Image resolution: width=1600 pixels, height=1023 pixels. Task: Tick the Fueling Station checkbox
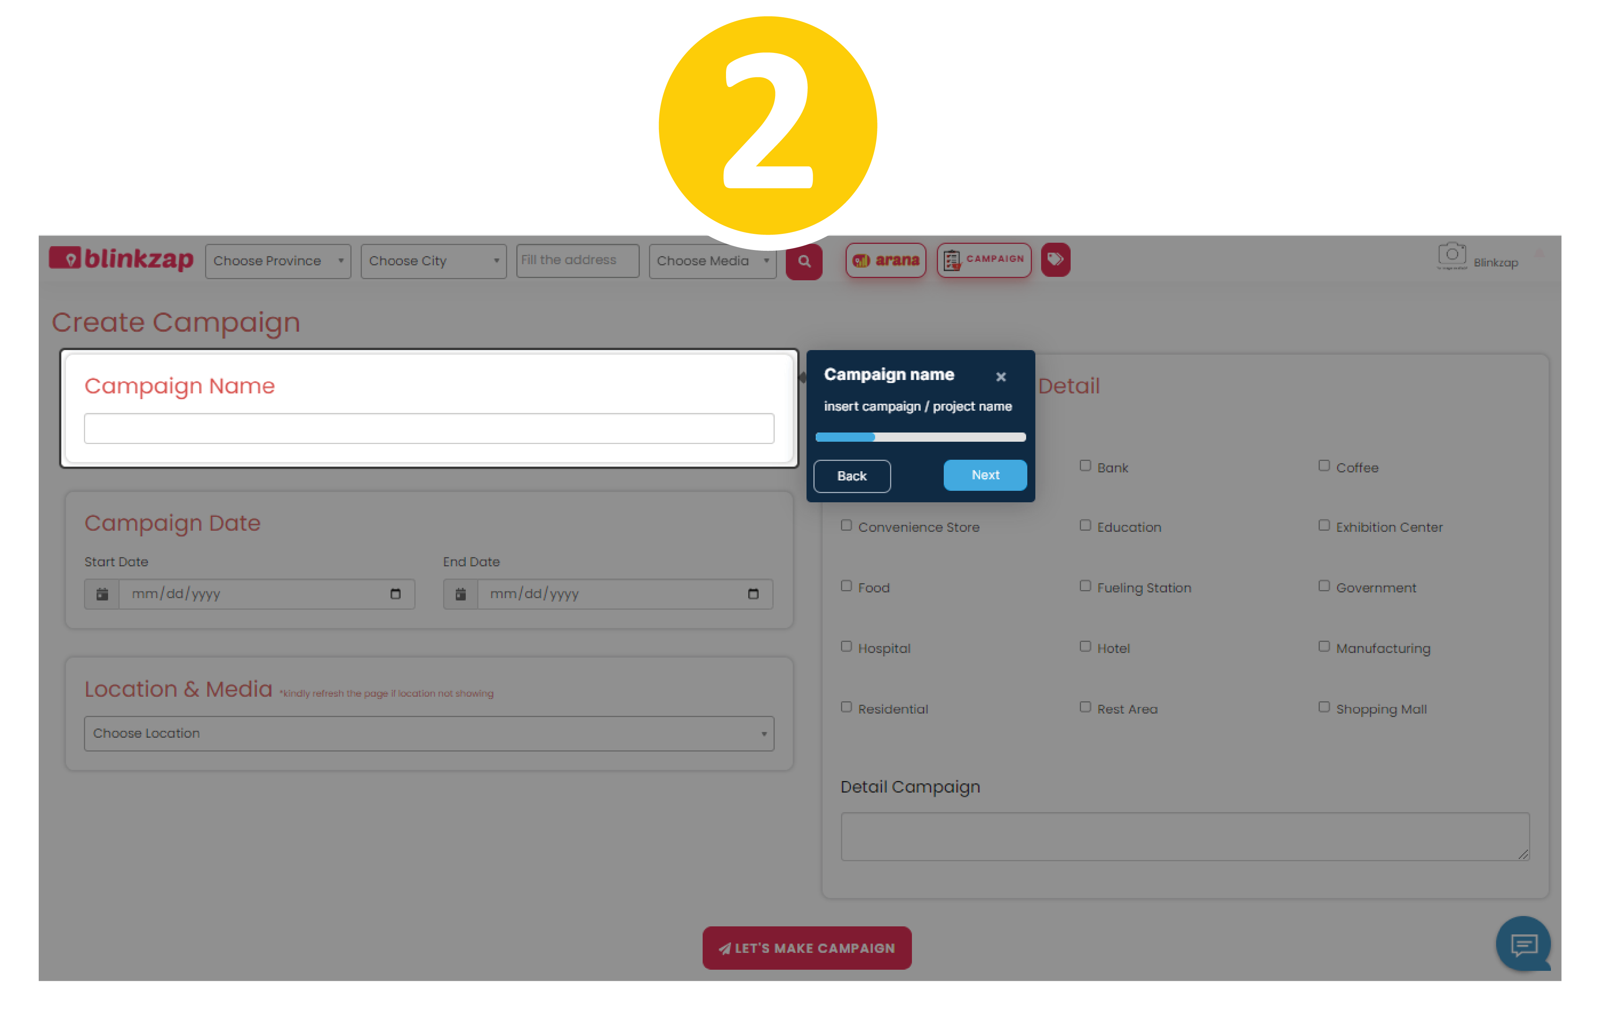[x=1085, y=586]
